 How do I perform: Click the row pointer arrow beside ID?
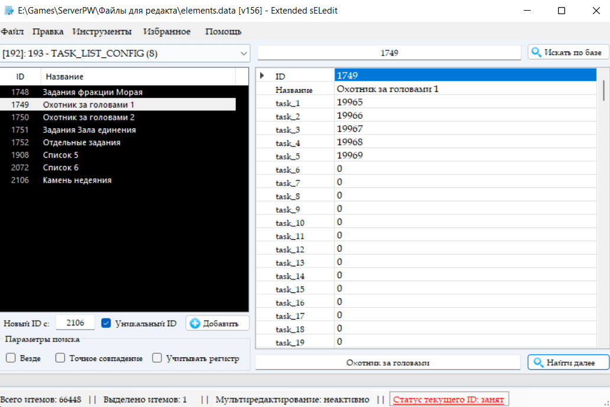pos(262,76)
